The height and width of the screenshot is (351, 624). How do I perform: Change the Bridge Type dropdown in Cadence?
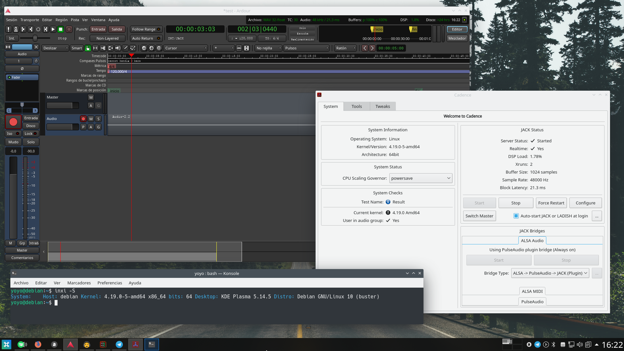click(x=550, y=273)
